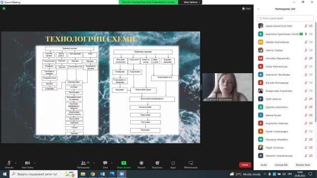Collapse participants panel with the chevron
This screenshot has width=317, height=178.
point(258,9)
